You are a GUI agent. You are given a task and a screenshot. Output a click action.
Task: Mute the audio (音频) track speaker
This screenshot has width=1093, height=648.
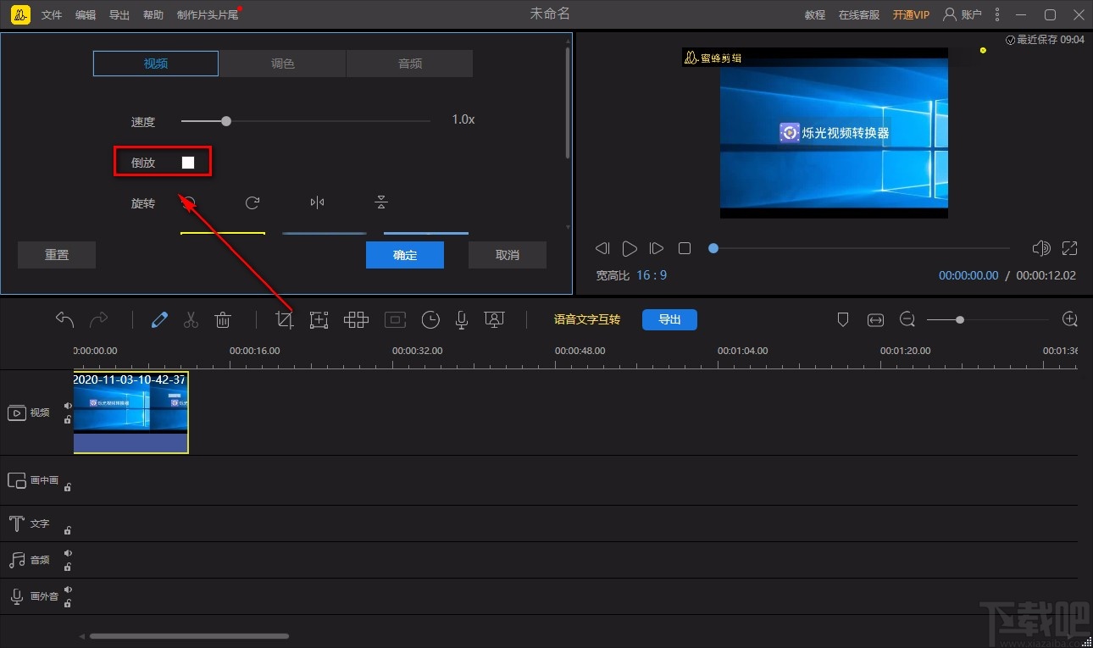[68, 553]
